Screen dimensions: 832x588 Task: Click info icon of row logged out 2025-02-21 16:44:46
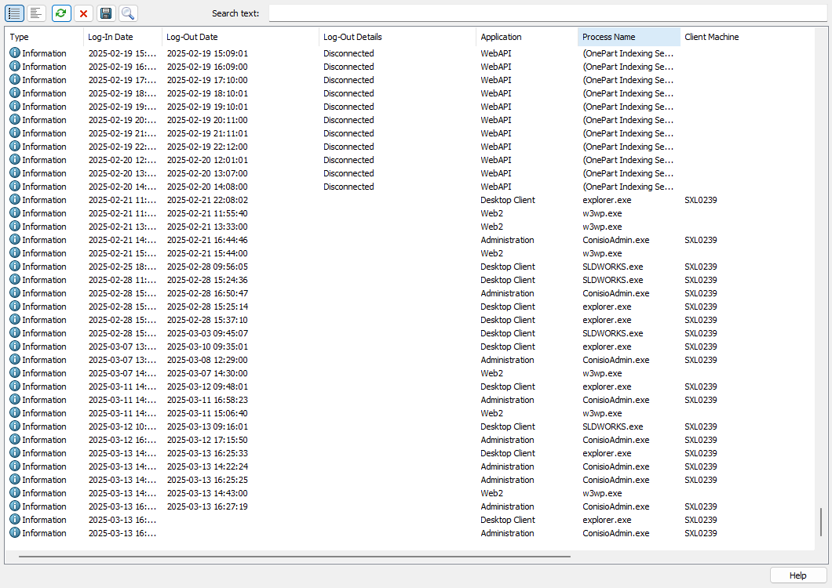(x=15, y=240)
